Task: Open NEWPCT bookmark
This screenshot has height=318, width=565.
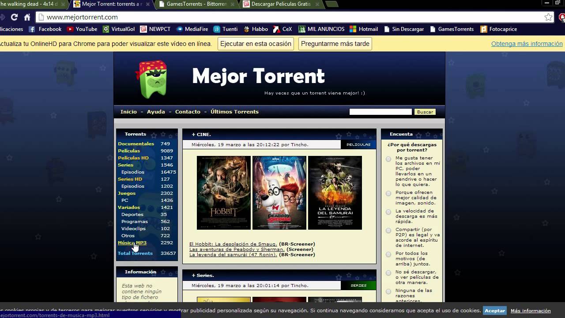Action: [155, 29]
